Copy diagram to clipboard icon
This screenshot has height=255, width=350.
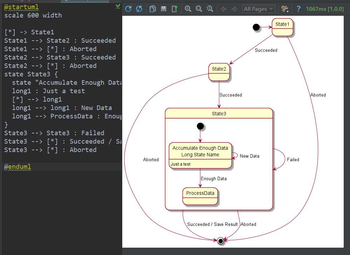(153, 9)
